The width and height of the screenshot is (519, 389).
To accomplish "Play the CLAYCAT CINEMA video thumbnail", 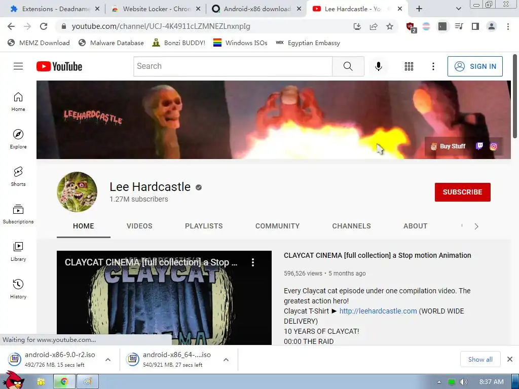I will (164, 298).
